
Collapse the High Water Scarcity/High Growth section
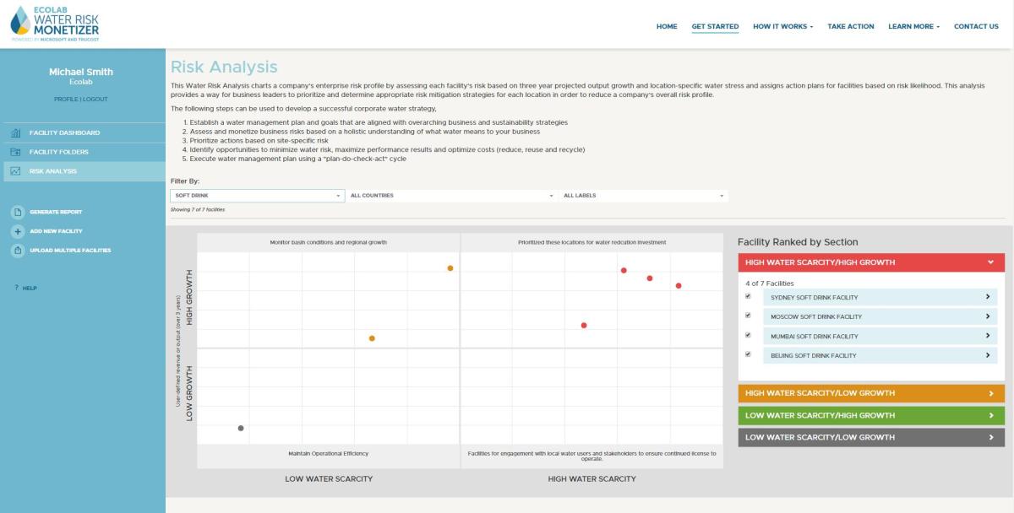pyautogui.click(x=871, y=262)
